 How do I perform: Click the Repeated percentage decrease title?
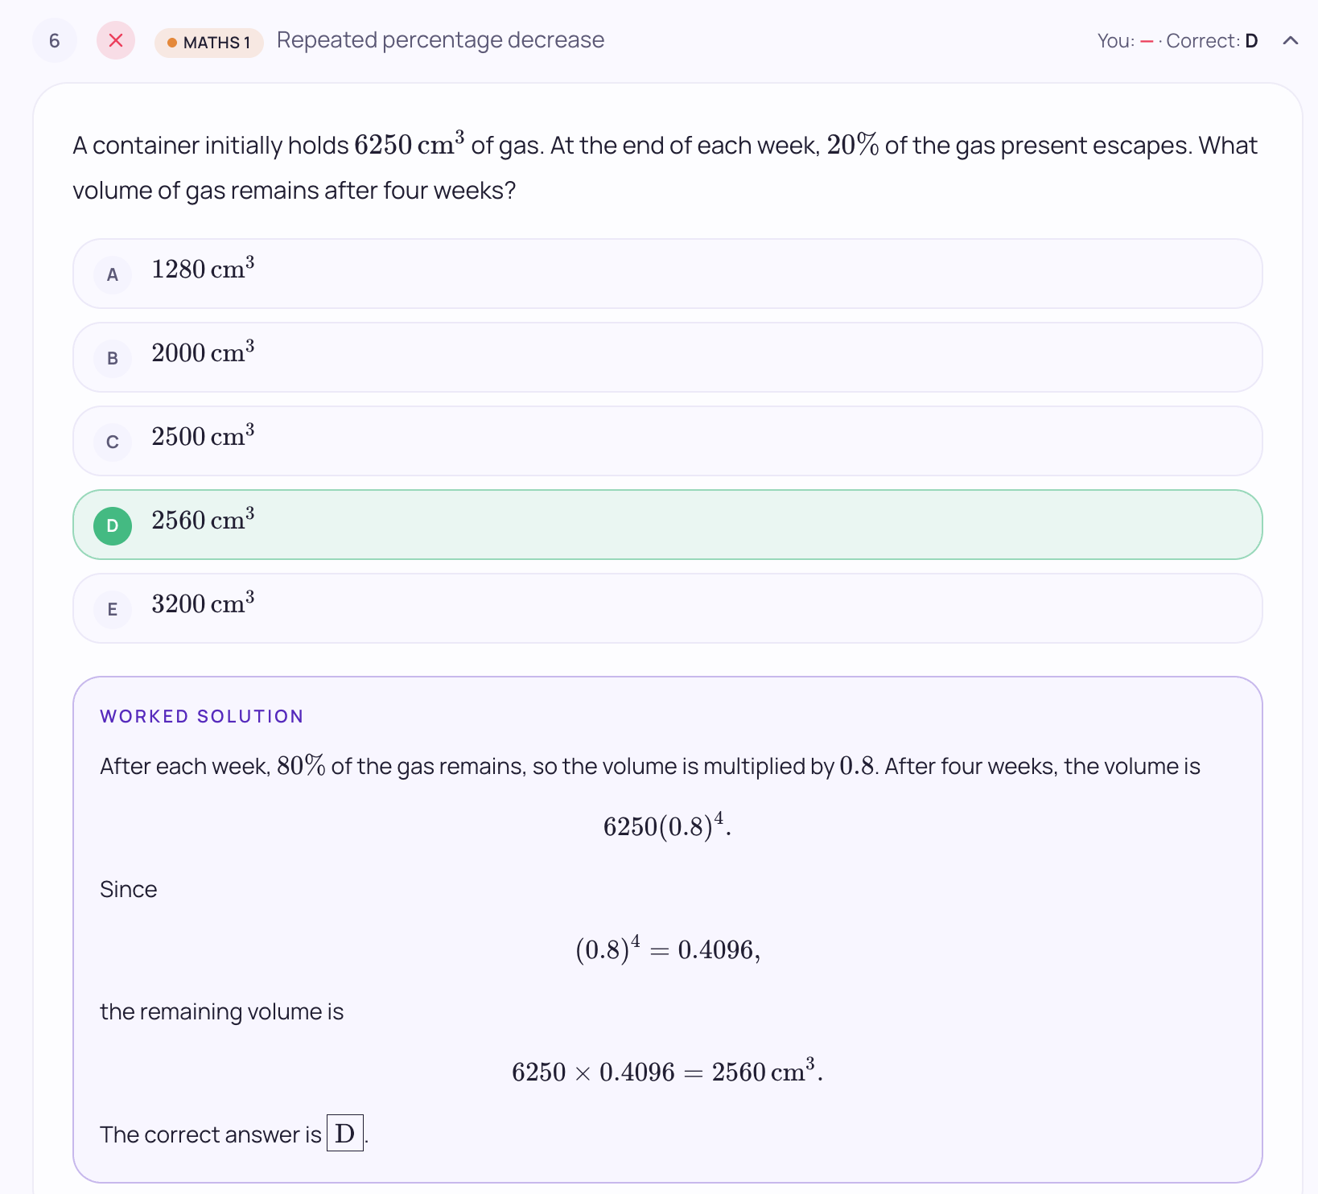tap(440, 40)
